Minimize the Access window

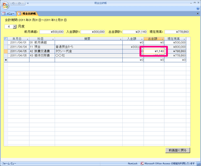191,3
